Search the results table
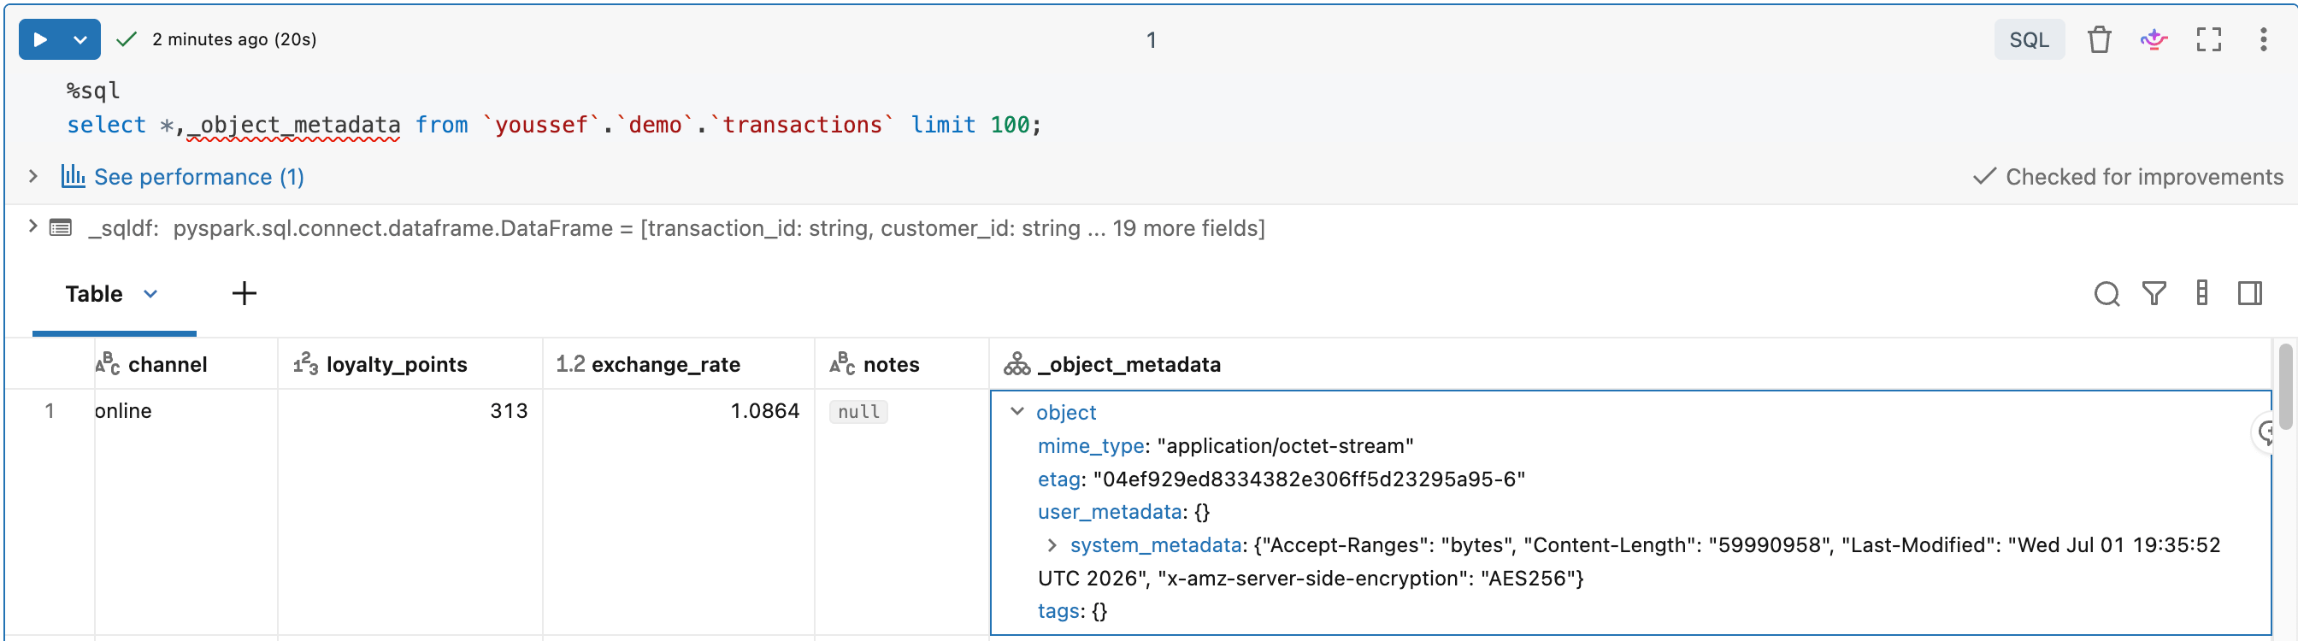The height and width of the screenshot is (641, 2298). [x=2106, y=293]
